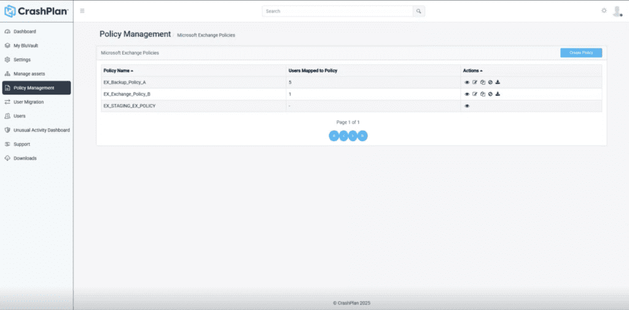Image resolution: width=629 pixels, height=310 pixels.
Task: Open User Migration in the sidebar
Action: pos(36,102)
